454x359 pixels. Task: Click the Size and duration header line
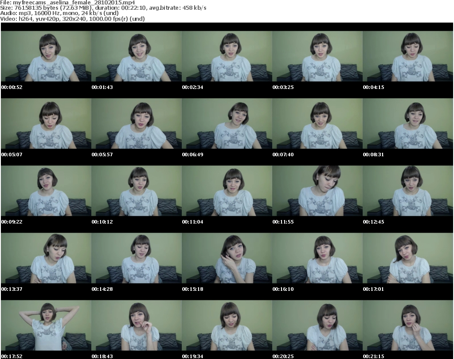pyautogui.click(x=103, y=8)
